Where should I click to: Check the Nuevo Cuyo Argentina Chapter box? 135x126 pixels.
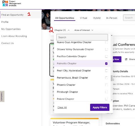(x=106, y=42)
